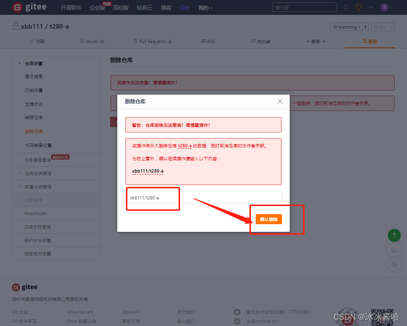Click the t280-a repository link
407x326 pixels.
[x=59, y=26]
